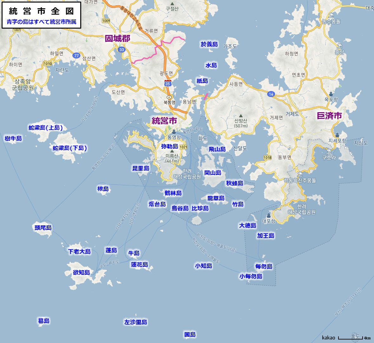This screenshot has height=343, width=374.
Task: Click the blue route 33 shield
Action: point(122,50)
